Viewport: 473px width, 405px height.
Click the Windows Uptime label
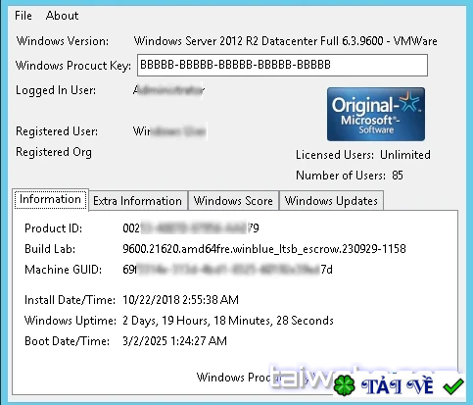click(71, 321)
